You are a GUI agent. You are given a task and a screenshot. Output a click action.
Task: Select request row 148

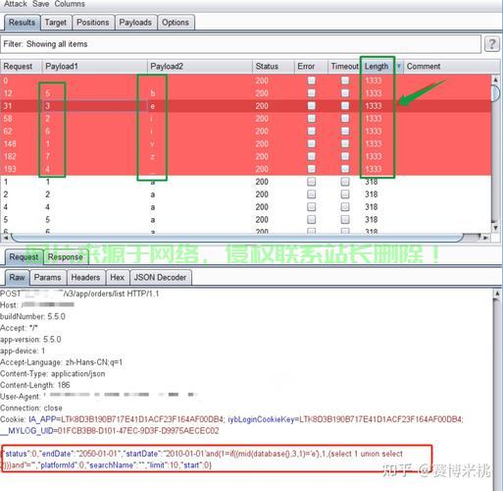click(x=246, y=143)
